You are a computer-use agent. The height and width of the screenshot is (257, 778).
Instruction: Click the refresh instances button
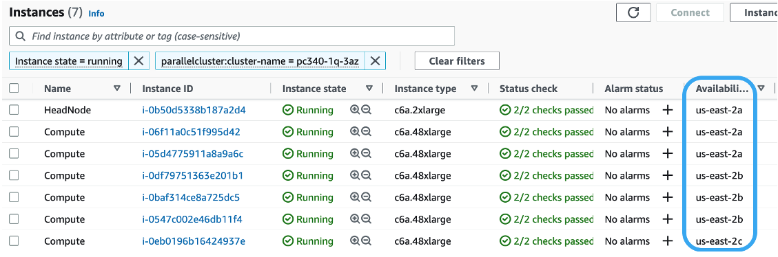[633, 12]
